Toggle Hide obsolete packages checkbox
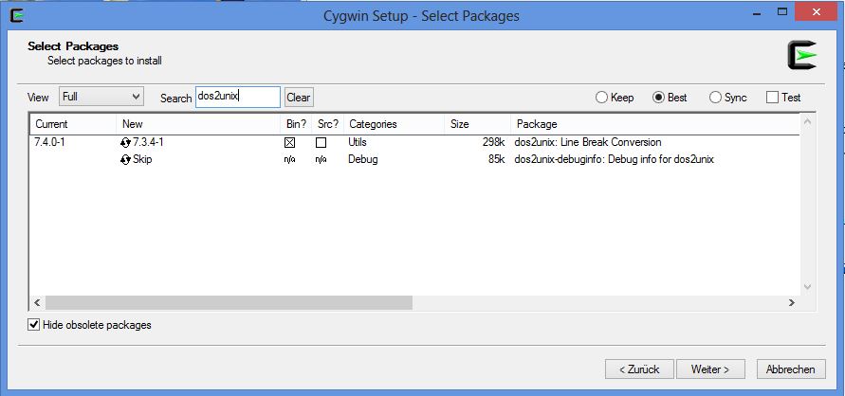 (34, 325)
